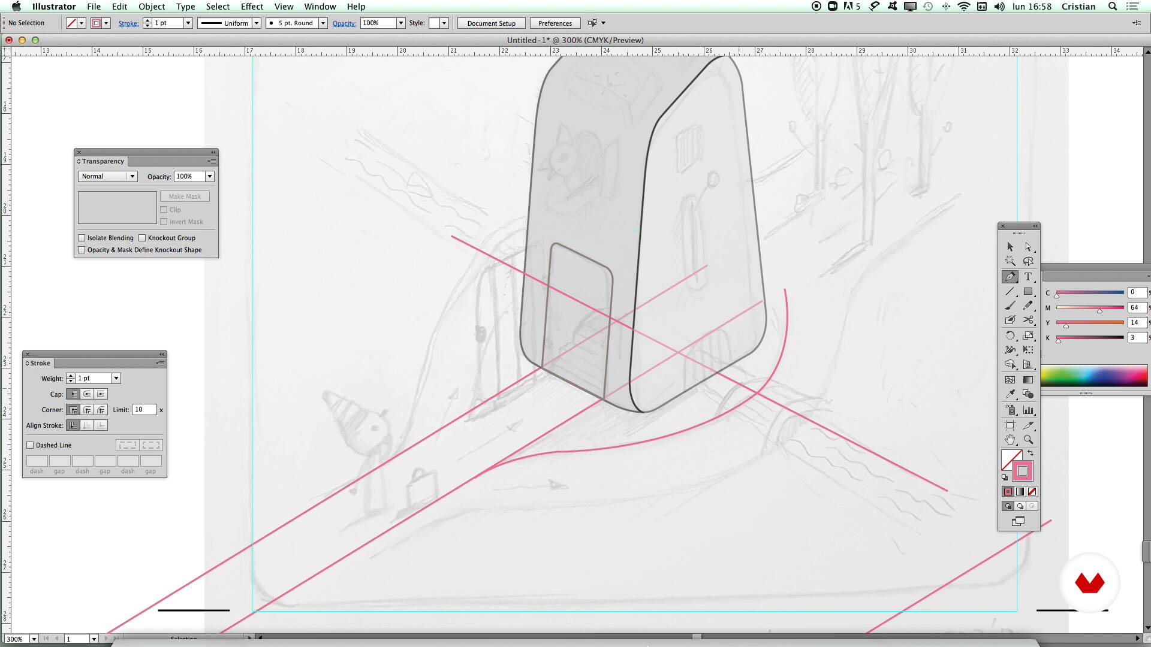Open the Effect menu
The image size is (1151, 647).
coord(252,7)
